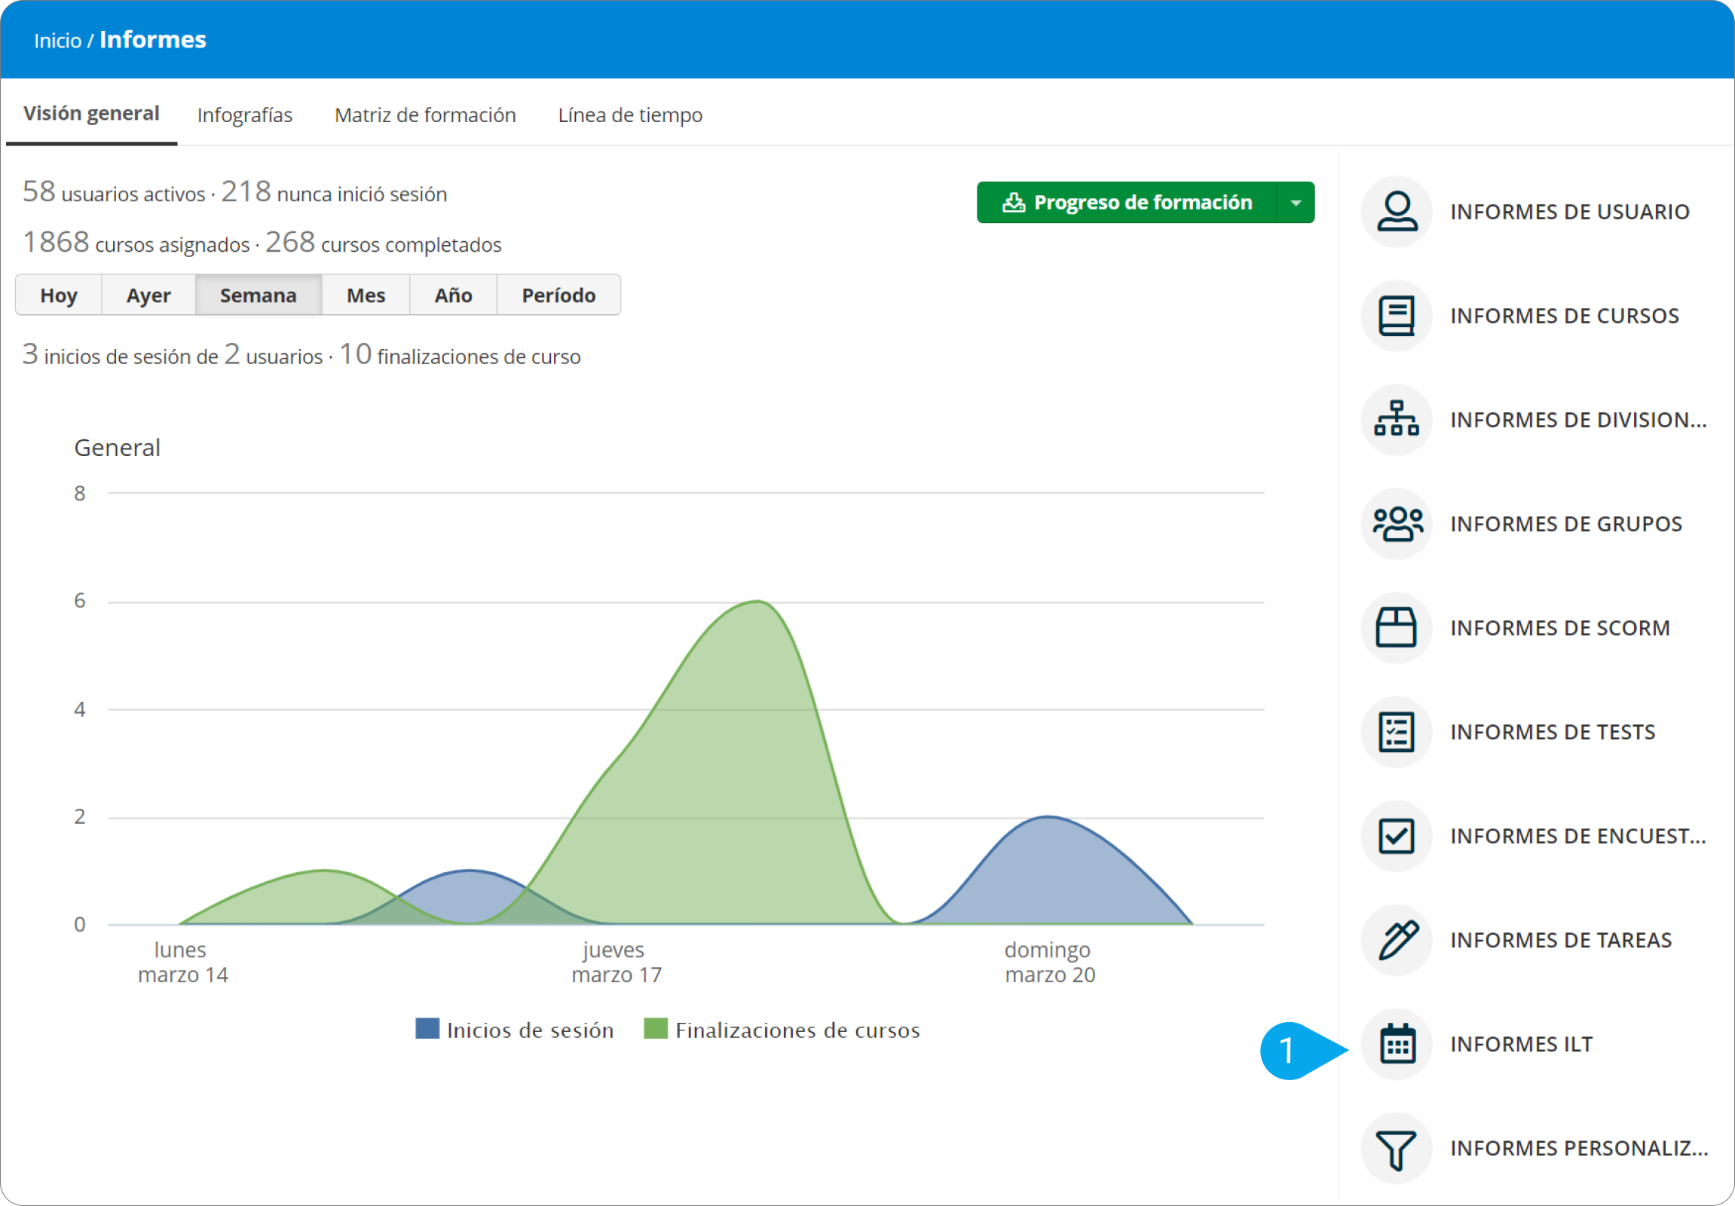Image resolution: width=1735 pixels, height=1206 pixels.
Task: Click the Inicios de sesión legend label
Action: 531,1030
